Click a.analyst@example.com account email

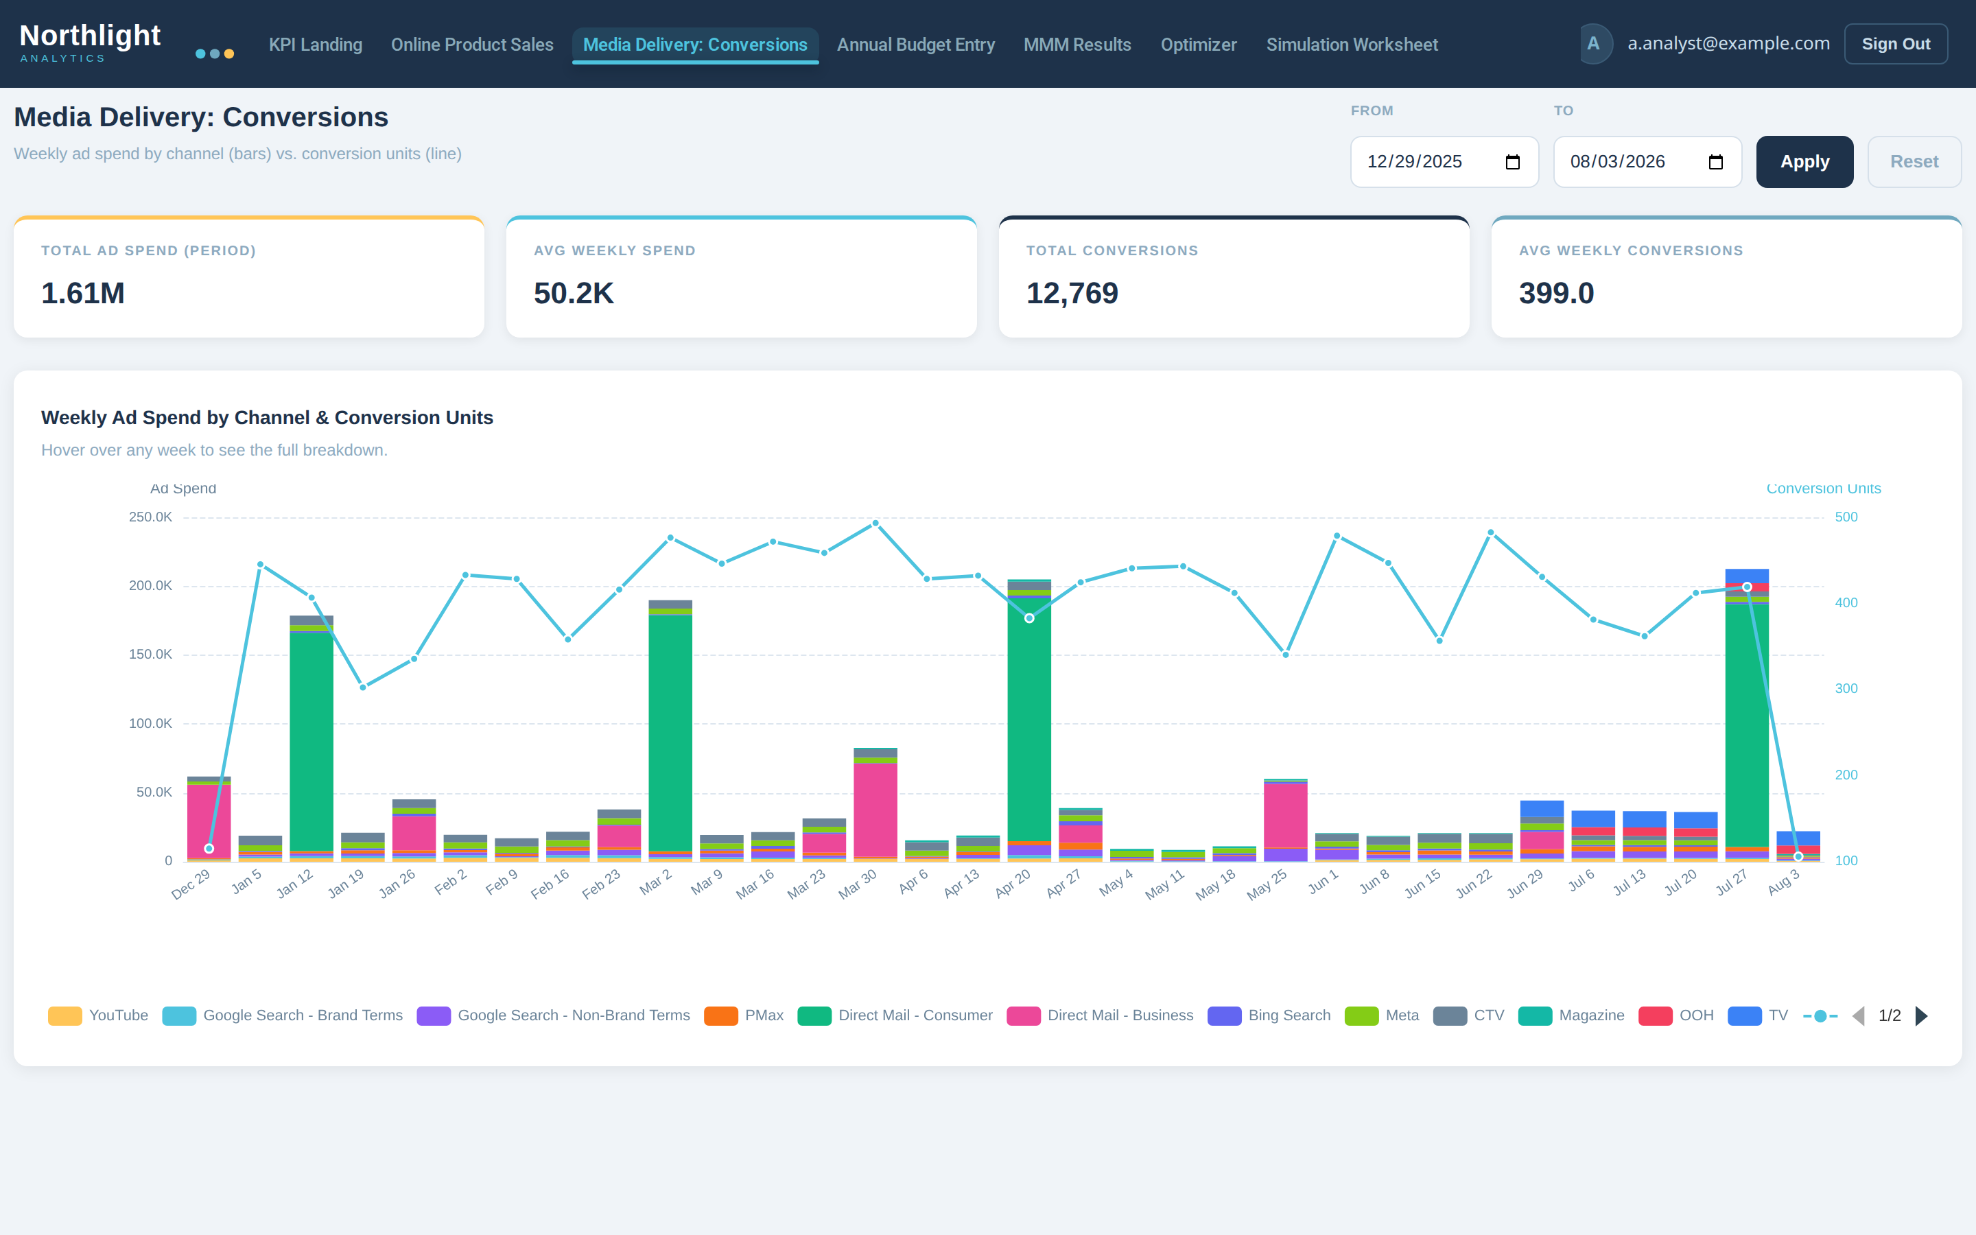(1728, 44)
